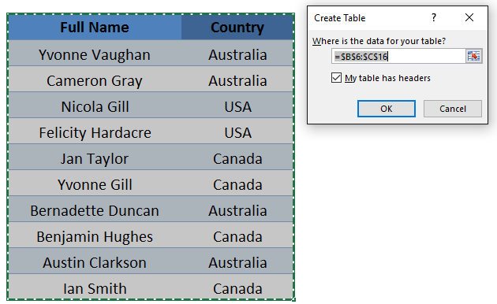This screenshot has height=304, width=497.
Task: Click Canada next to Benjamin Hughes
Action: tap(237, 235)
